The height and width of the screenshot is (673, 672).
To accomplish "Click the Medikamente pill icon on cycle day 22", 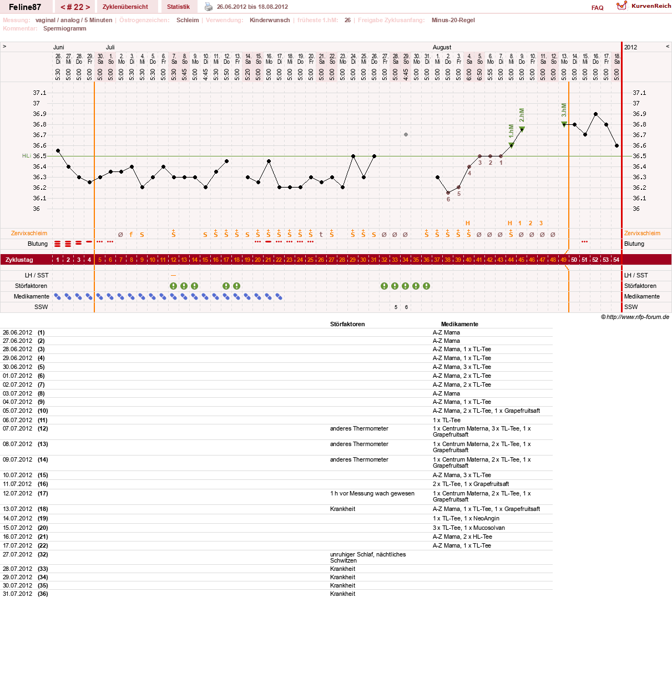I will coord(279,297).
